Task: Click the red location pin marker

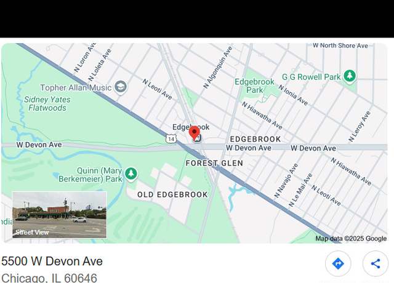Action: (x=194, y=133)
